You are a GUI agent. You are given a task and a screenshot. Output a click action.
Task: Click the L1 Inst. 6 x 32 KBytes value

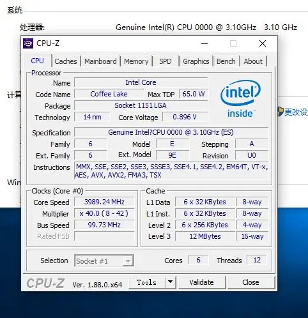pos(205,213)
